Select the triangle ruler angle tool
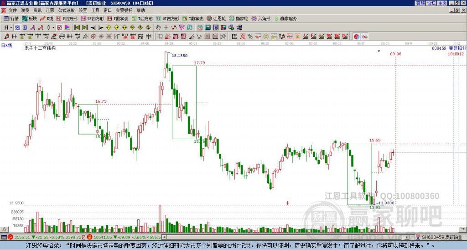 [x=85, y=36]
